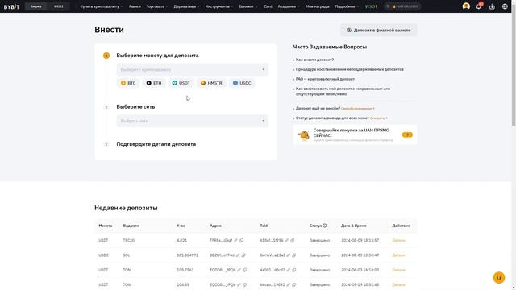Screen dimensions: 516x290
Task: Click the yellow arrow on UAH purchase banner
Action: 407,135
